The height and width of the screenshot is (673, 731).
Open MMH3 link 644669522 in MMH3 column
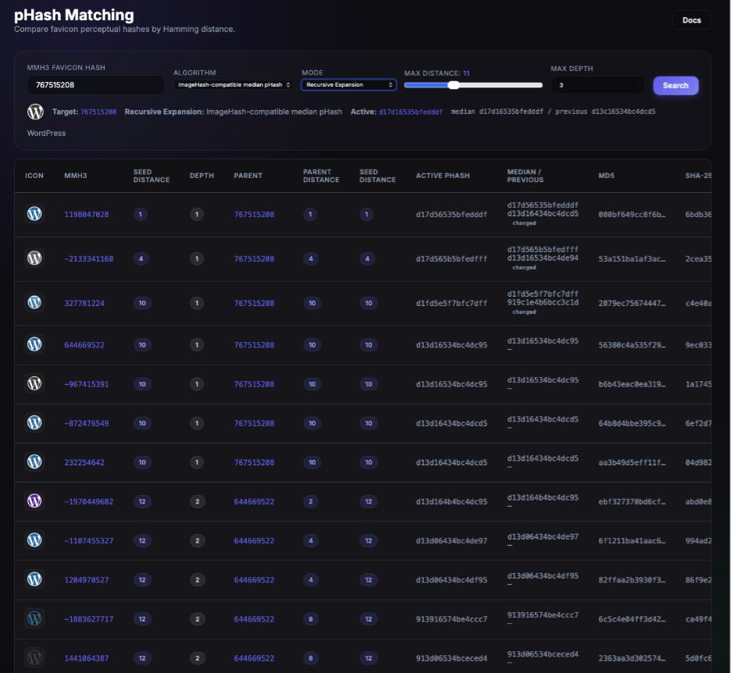pos(84,345)
